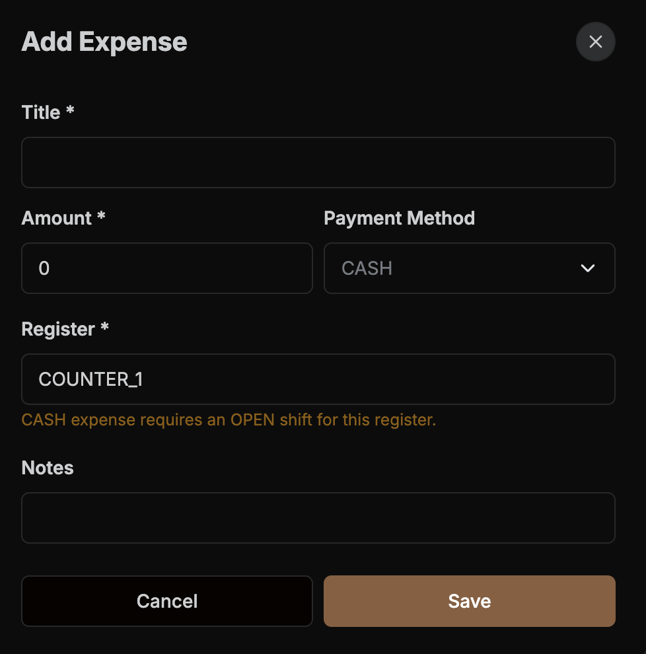Click the Payment Method label
The height and width of the screenshot is (654, 646).
399,218
